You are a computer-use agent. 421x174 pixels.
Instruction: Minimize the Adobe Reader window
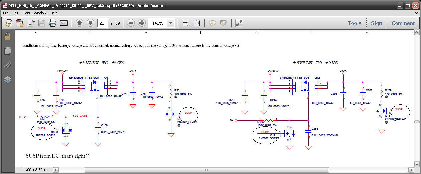tap(399, 6)
